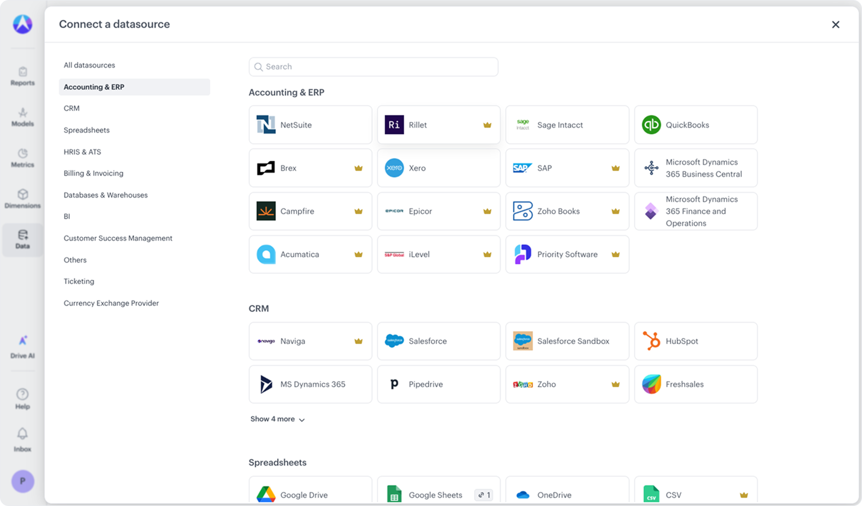Filter by Billing & Invoicing category
Screen dimensions: 862x506
pyautogui.click(x=134, y=174)
